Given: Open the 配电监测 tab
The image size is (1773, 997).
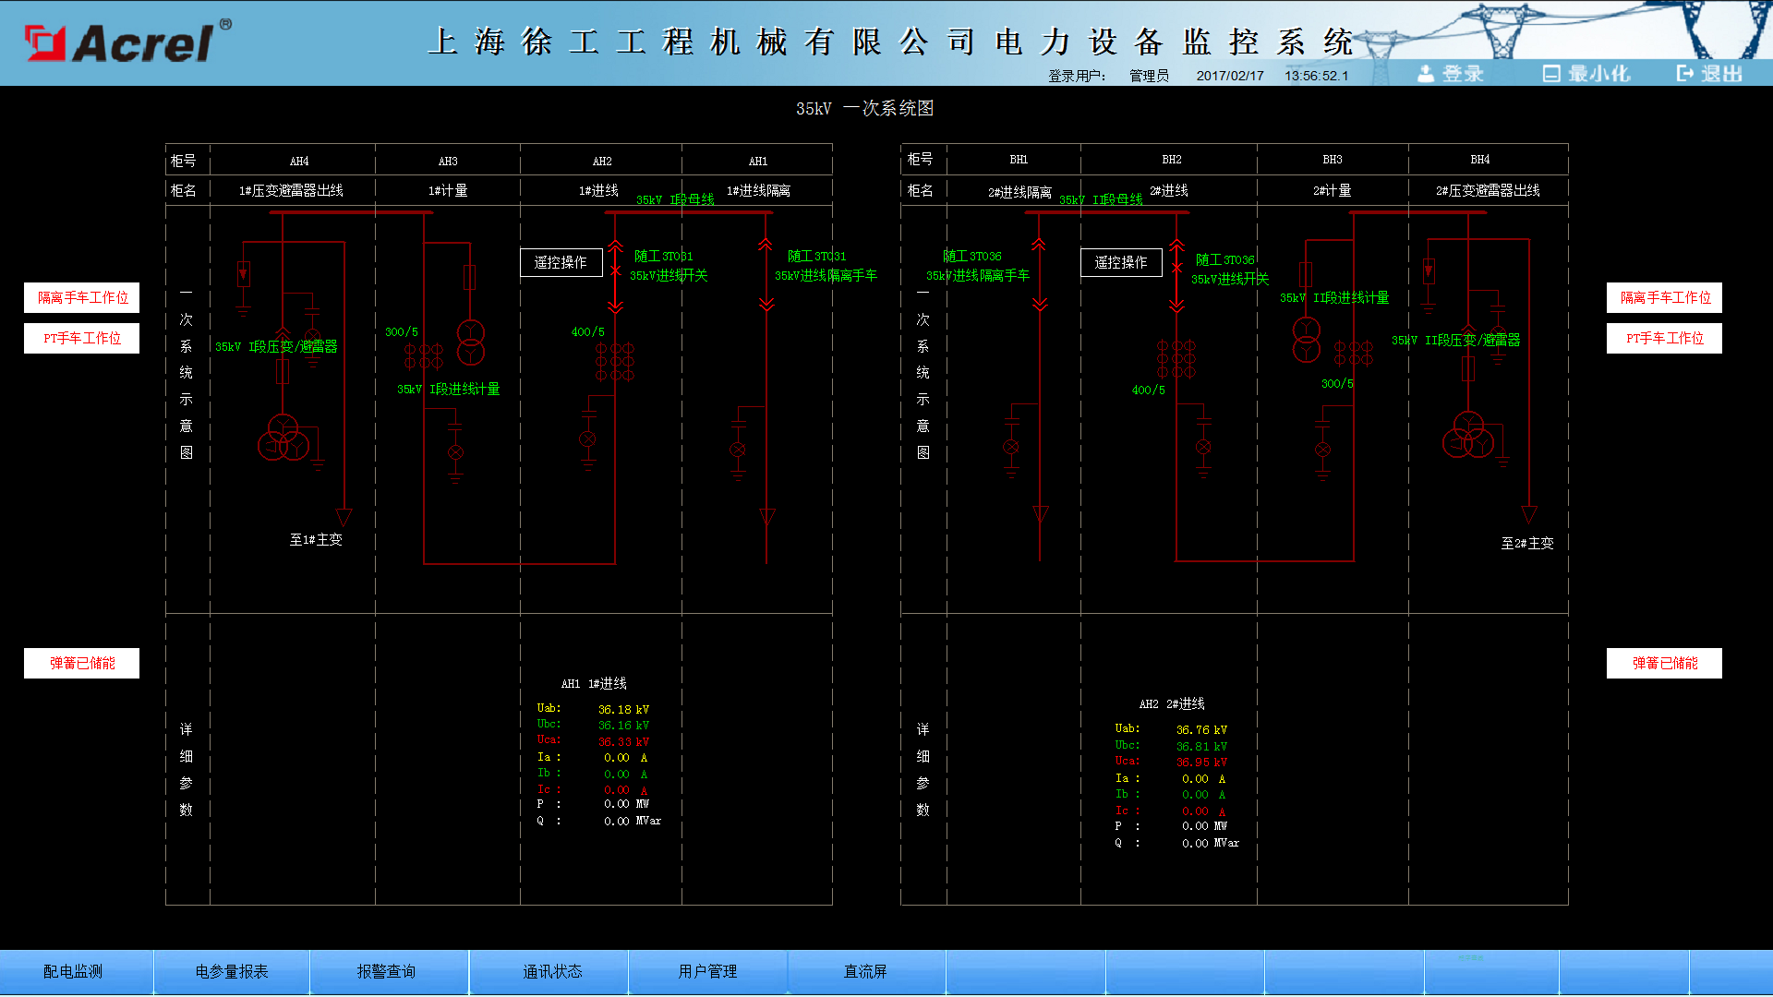Looking at the screenshot, I should click(x=74, y=971).
